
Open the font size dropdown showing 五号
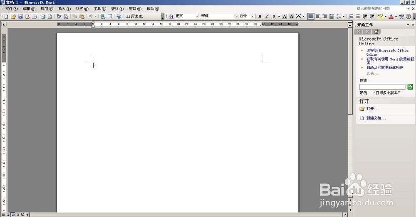point(253,17)
